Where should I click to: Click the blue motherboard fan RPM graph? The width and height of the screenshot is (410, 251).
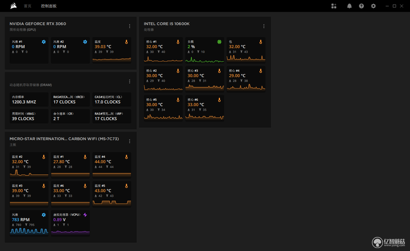coord(29,231)
